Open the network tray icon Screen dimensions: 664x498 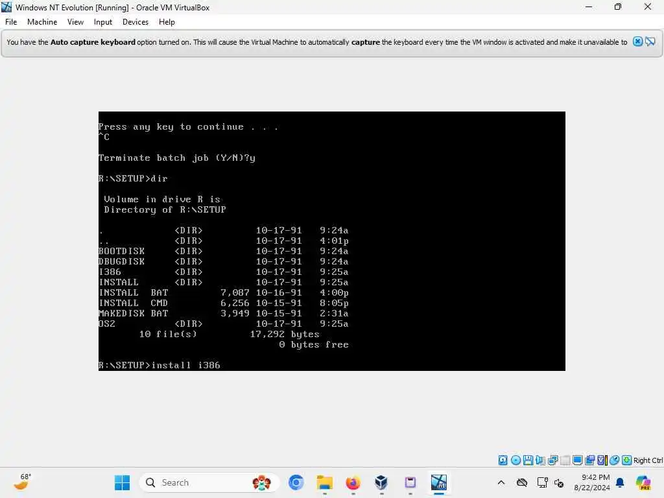542,482
